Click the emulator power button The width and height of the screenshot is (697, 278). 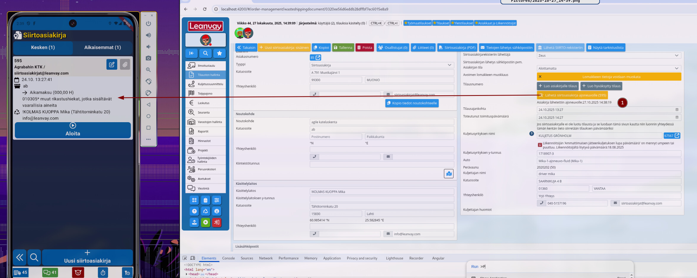coord(148,24)
